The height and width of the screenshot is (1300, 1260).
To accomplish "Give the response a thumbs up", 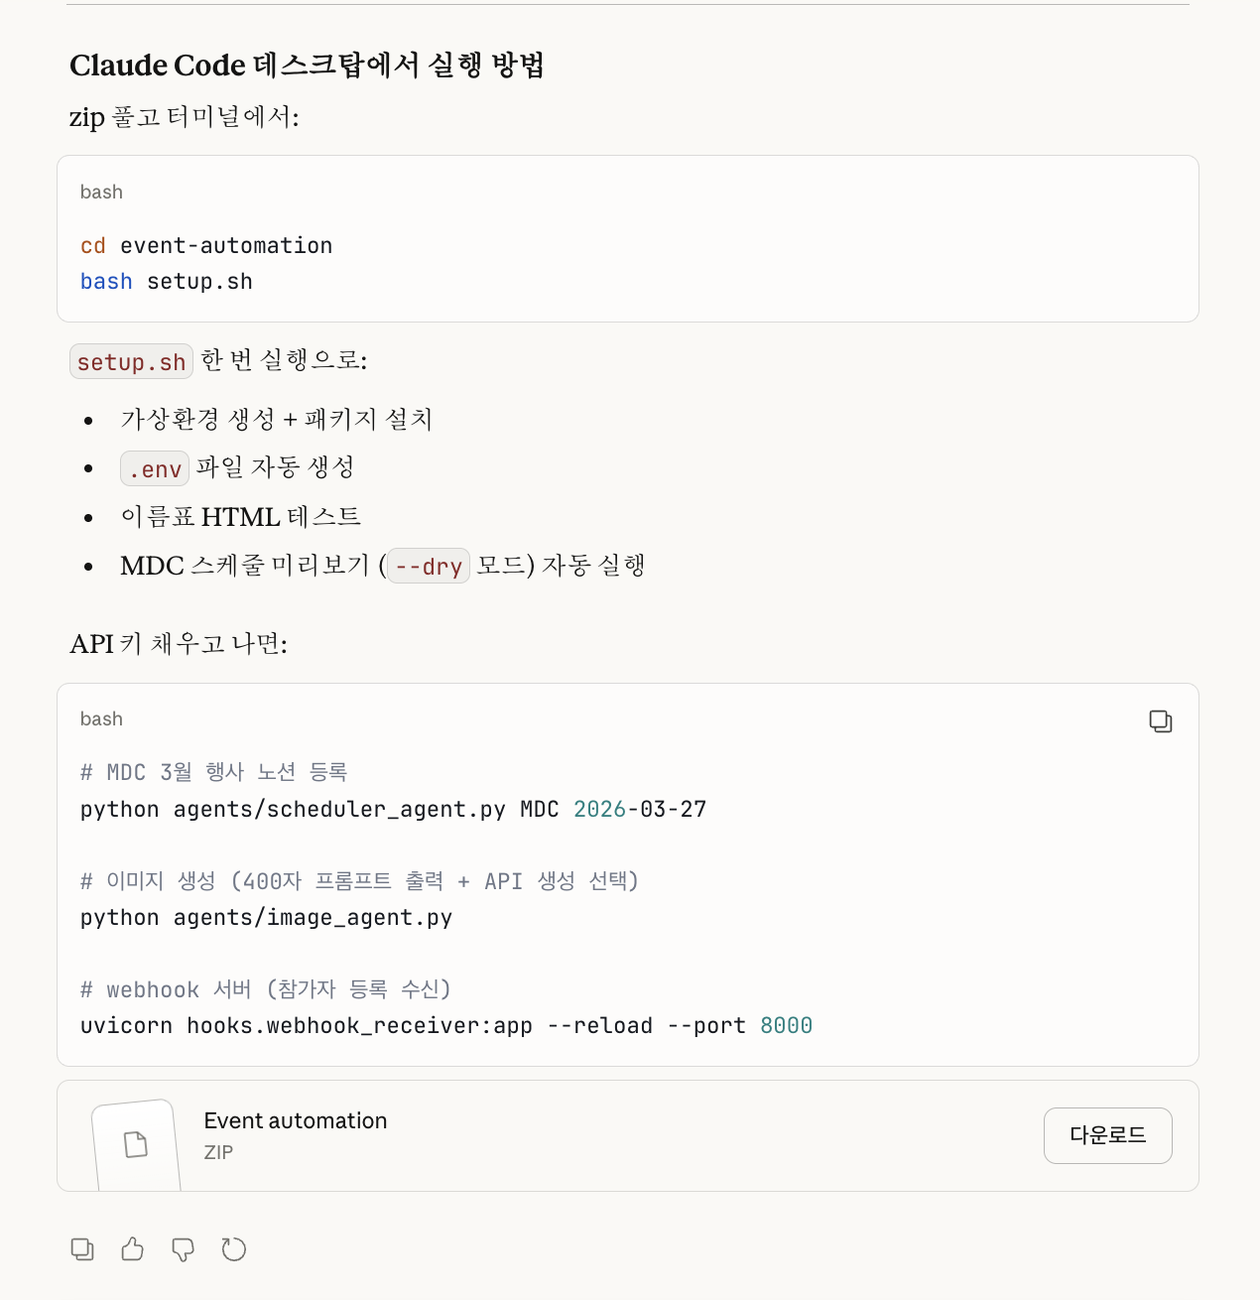I will [133, 1249].
